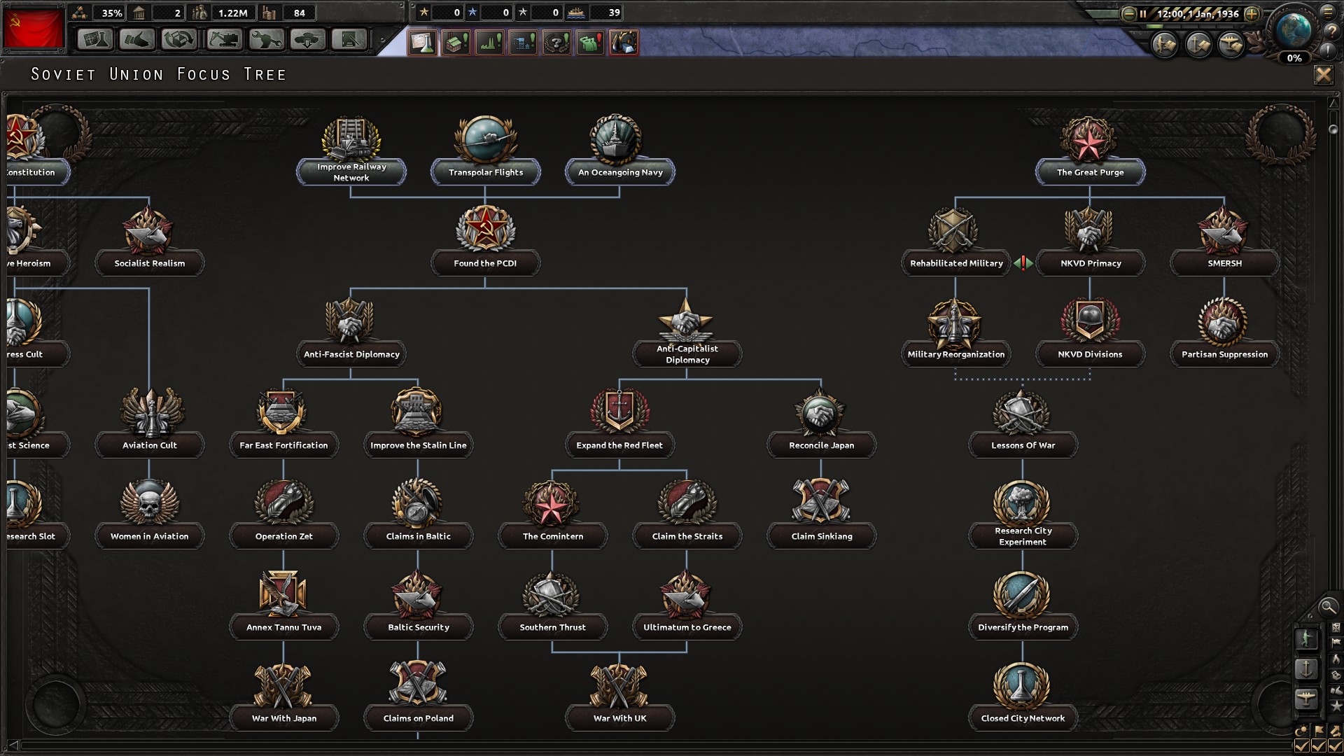Click the naval anchor orders icon near date
The height and width of the screenshot is (756, 1344).
point(1198,45)
